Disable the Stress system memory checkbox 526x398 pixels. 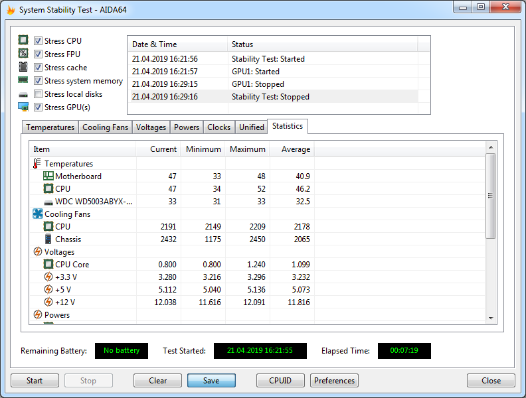(x=39, y=81)
